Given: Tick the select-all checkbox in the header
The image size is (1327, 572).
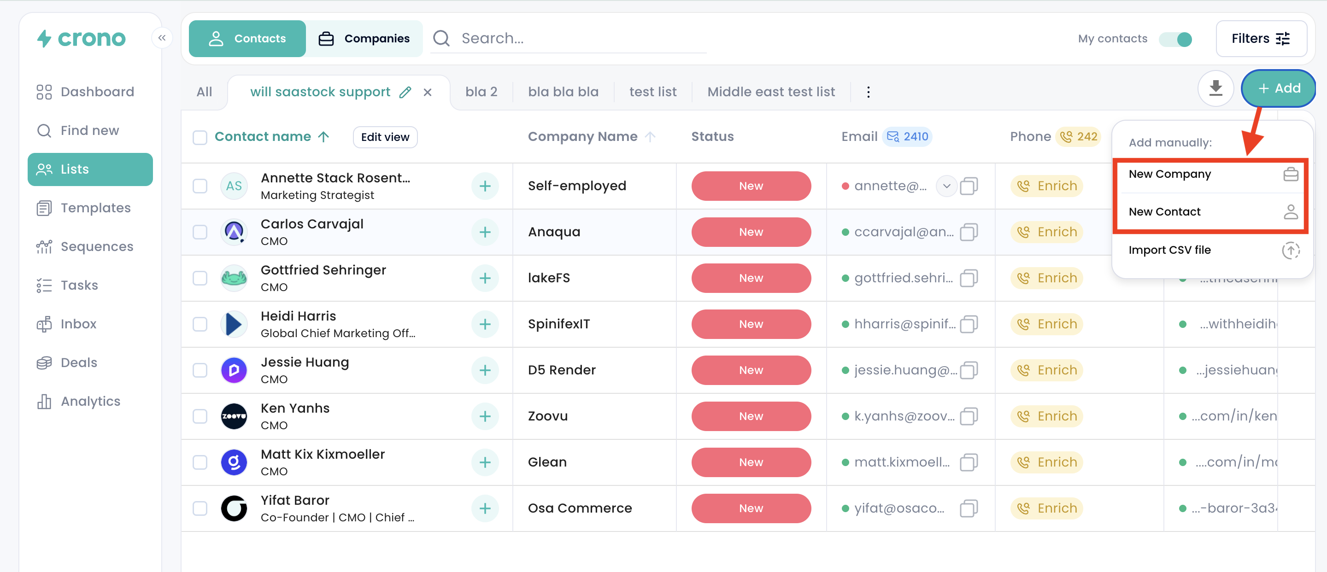Looking at the screenshot, I should pos(200,137).
